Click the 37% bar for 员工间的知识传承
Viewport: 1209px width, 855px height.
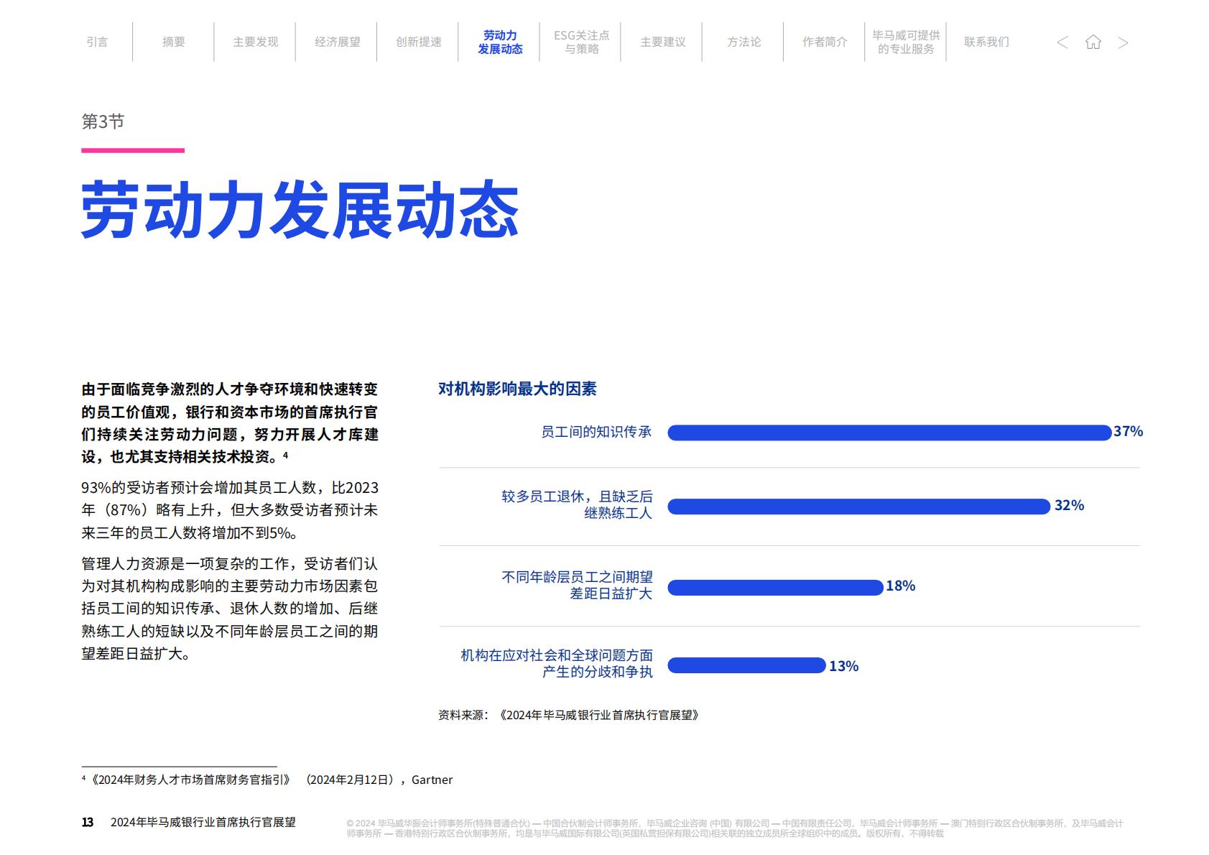click(889, 433)
